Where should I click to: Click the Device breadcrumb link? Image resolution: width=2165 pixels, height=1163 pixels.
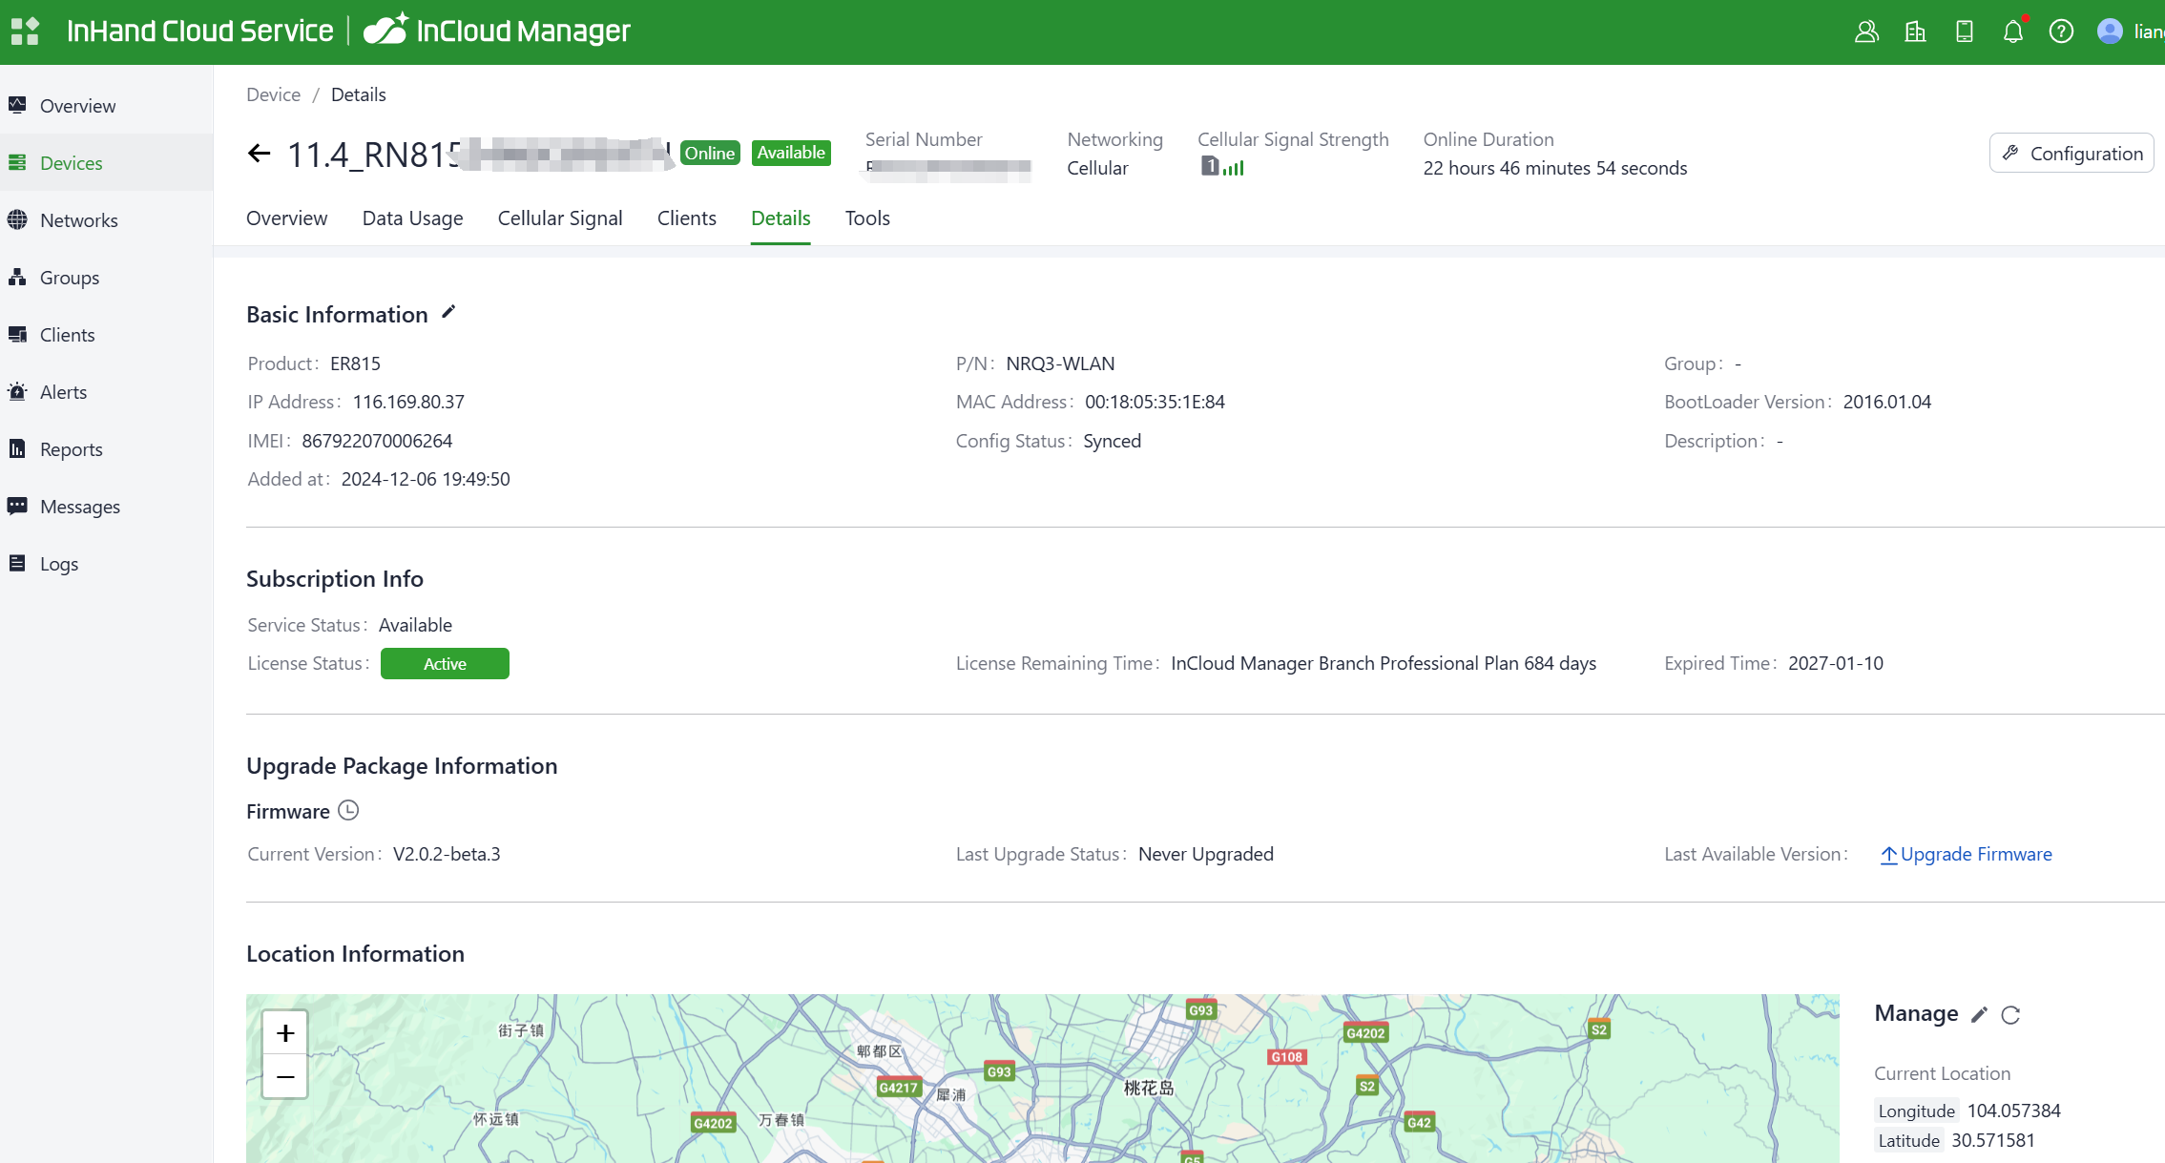273,94
